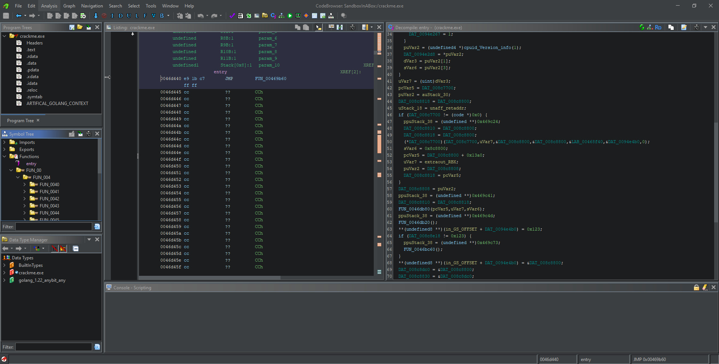This screenshot has height=364, width=719.
Task: Click Re-decompile refresh icon in Decompile panel
Action: [642, 27]
